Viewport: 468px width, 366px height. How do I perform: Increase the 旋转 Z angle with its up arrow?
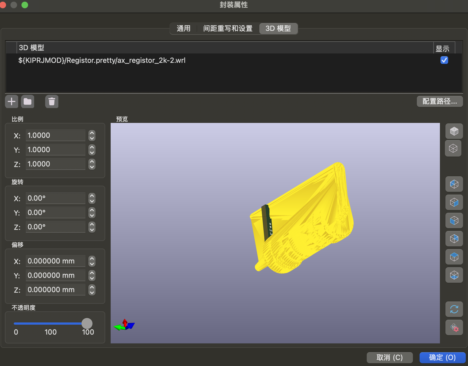92,224
